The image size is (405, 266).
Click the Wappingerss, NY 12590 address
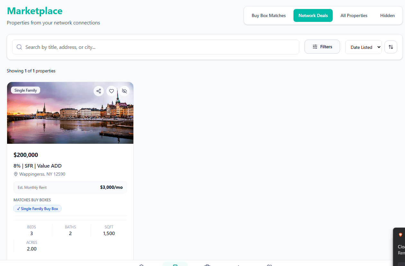[42, 174]
